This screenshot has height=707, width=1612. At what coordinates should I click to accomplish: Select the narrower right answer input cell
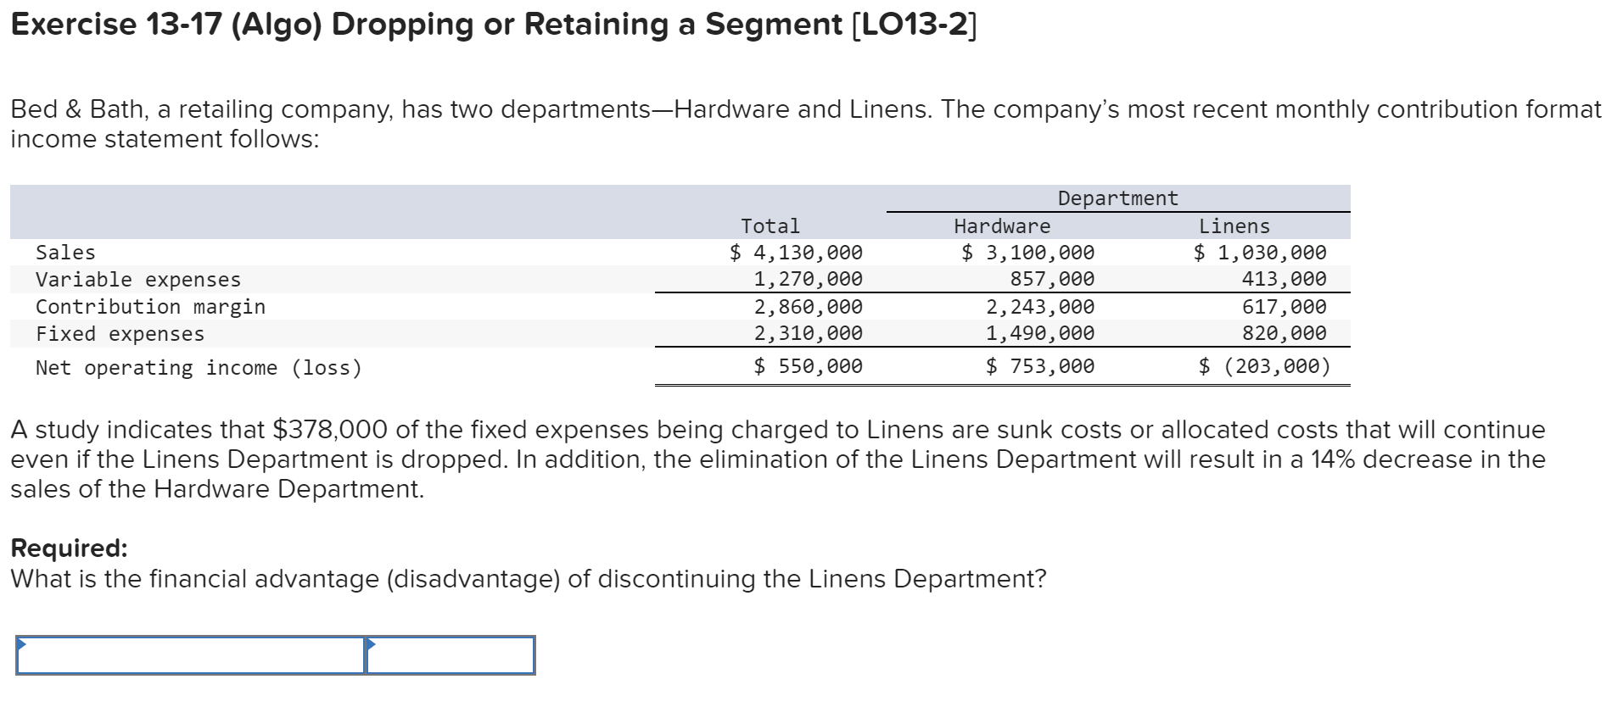point(451,655)
